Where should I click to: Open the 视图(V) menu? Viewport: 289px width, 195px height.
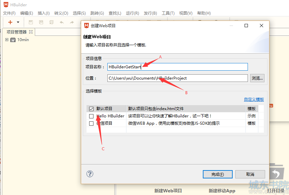[186, 13]
